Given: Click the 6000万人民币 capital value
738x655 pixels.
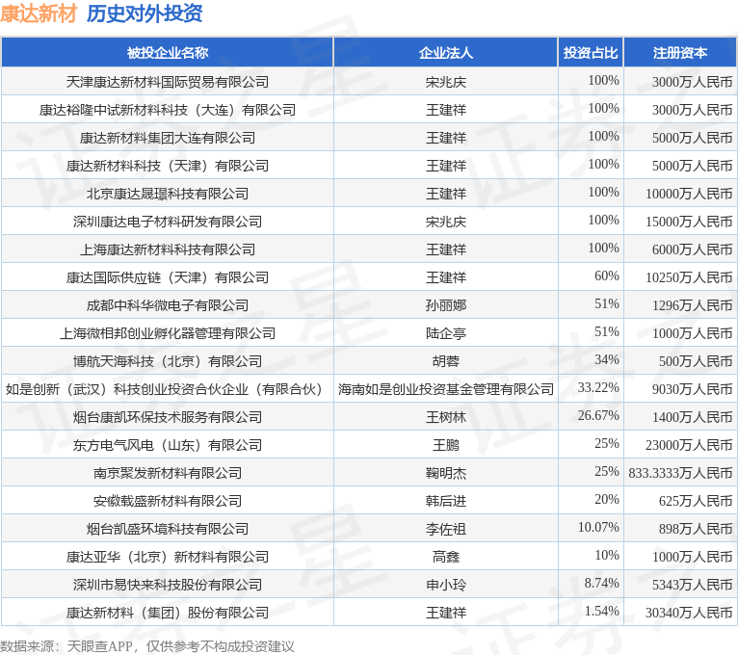Looking at the screenshot, I should click(x=693, y=249).
